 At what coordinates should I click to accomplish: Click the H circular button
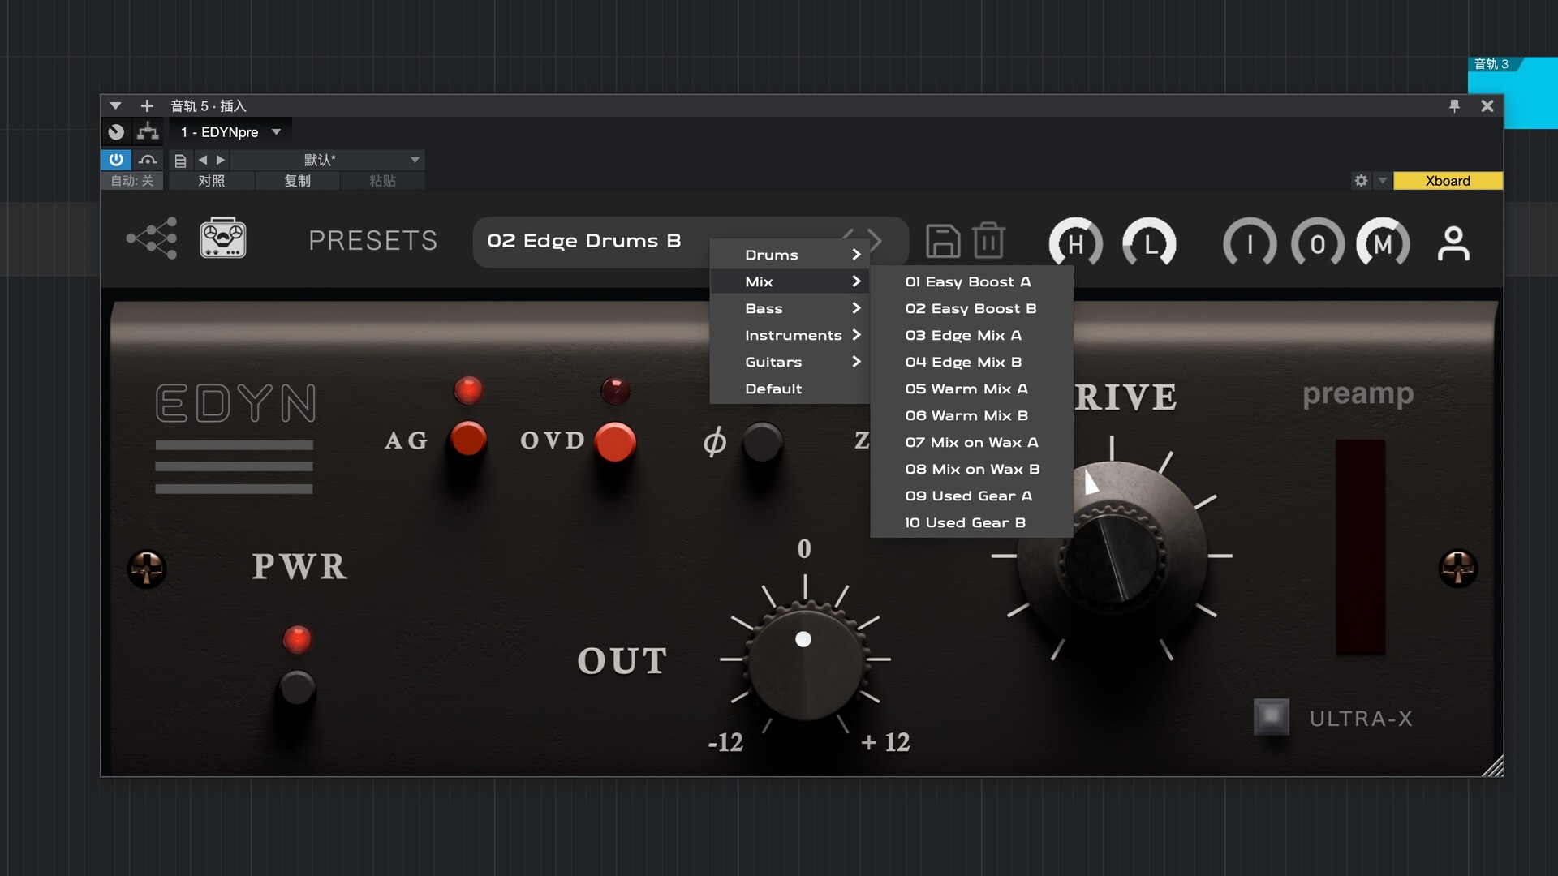click(x=1075, y=243)
